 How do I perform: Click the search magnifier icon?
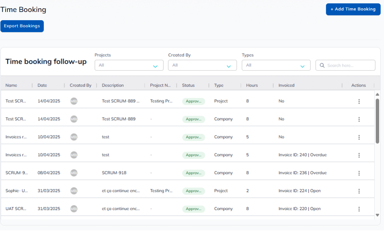(x=322, y=66)
